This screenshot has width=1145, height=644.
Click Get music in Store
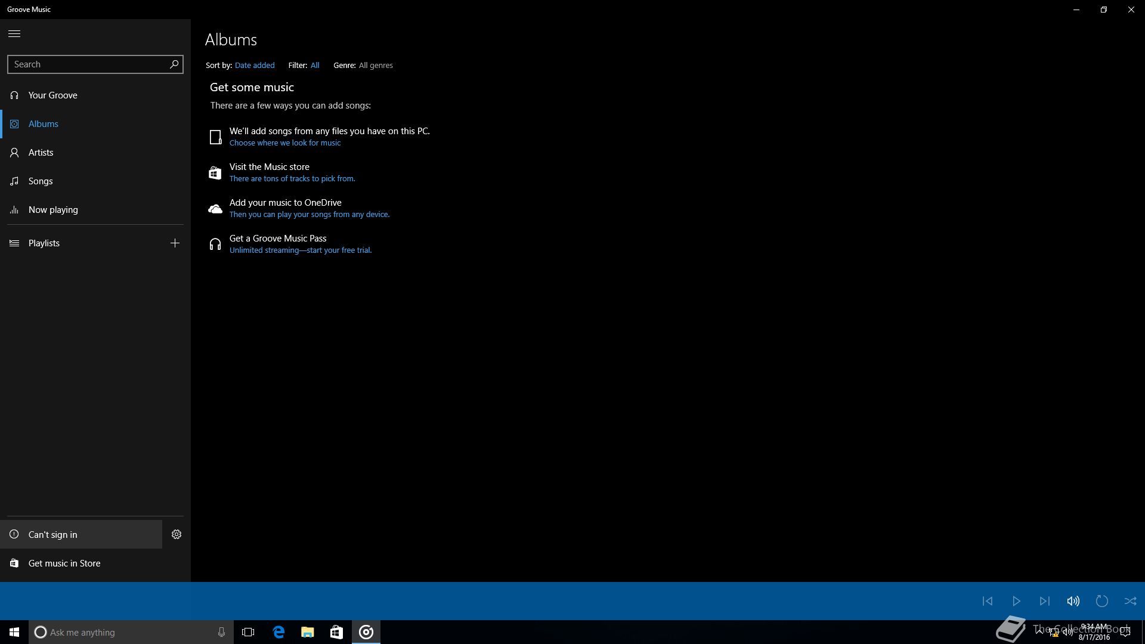pyautogui.click(x=95, y=563)
